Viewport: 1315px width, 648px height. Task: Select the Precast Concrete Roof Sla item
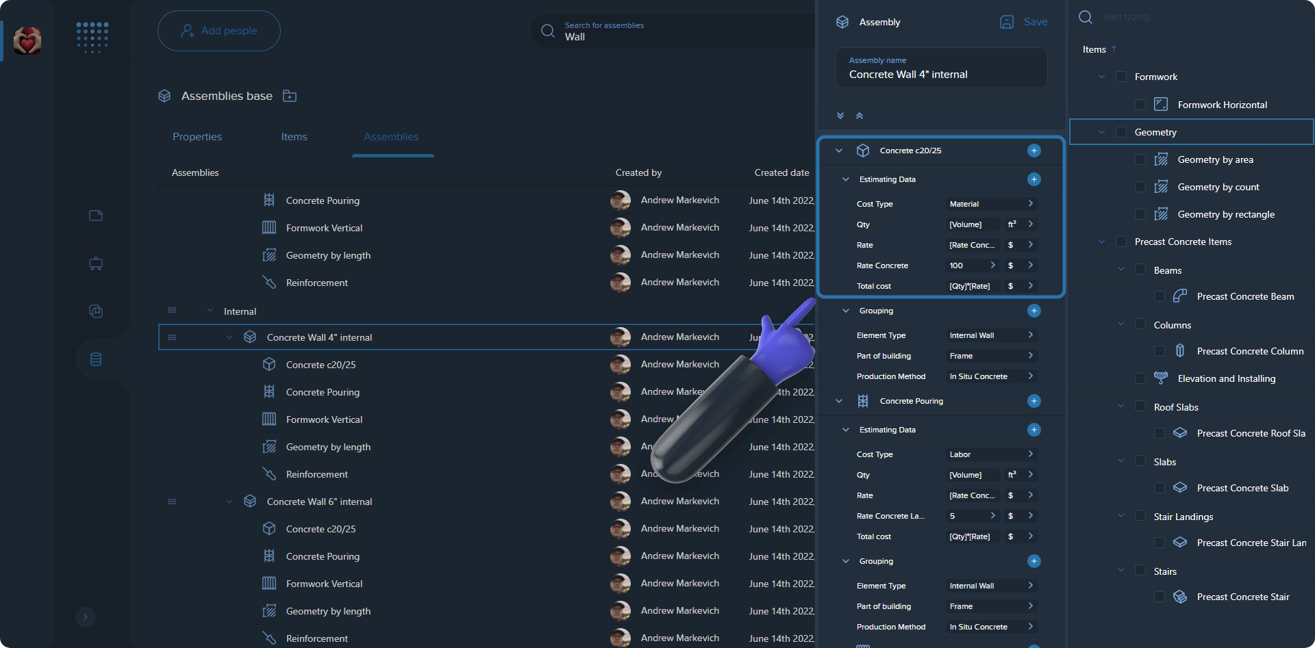coord(1251,433)
